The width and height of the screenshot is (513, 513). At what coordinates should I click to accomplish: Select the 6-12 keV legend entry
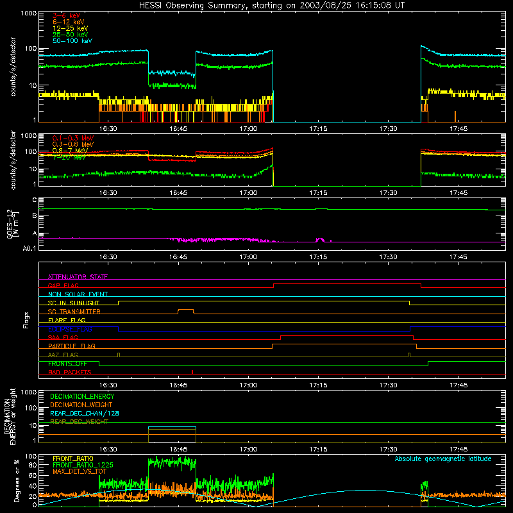[69, 22]
